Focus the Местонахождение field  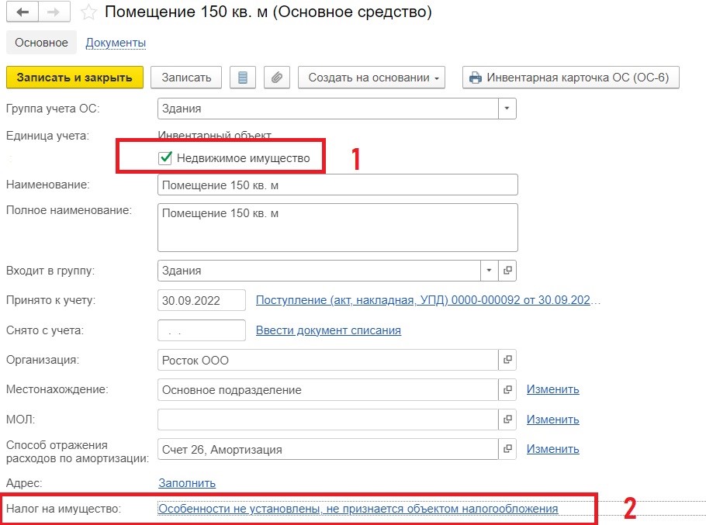pos(327,389)
